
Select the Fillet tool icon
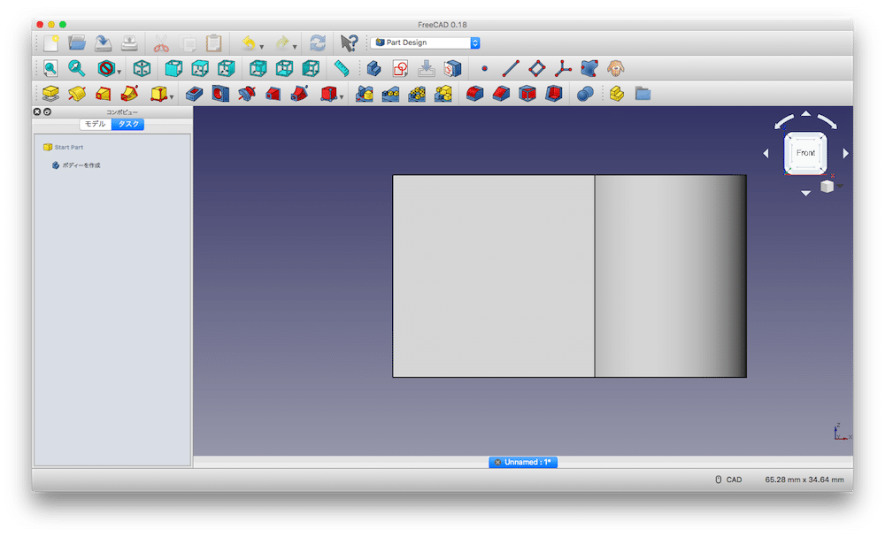[475, 94]
